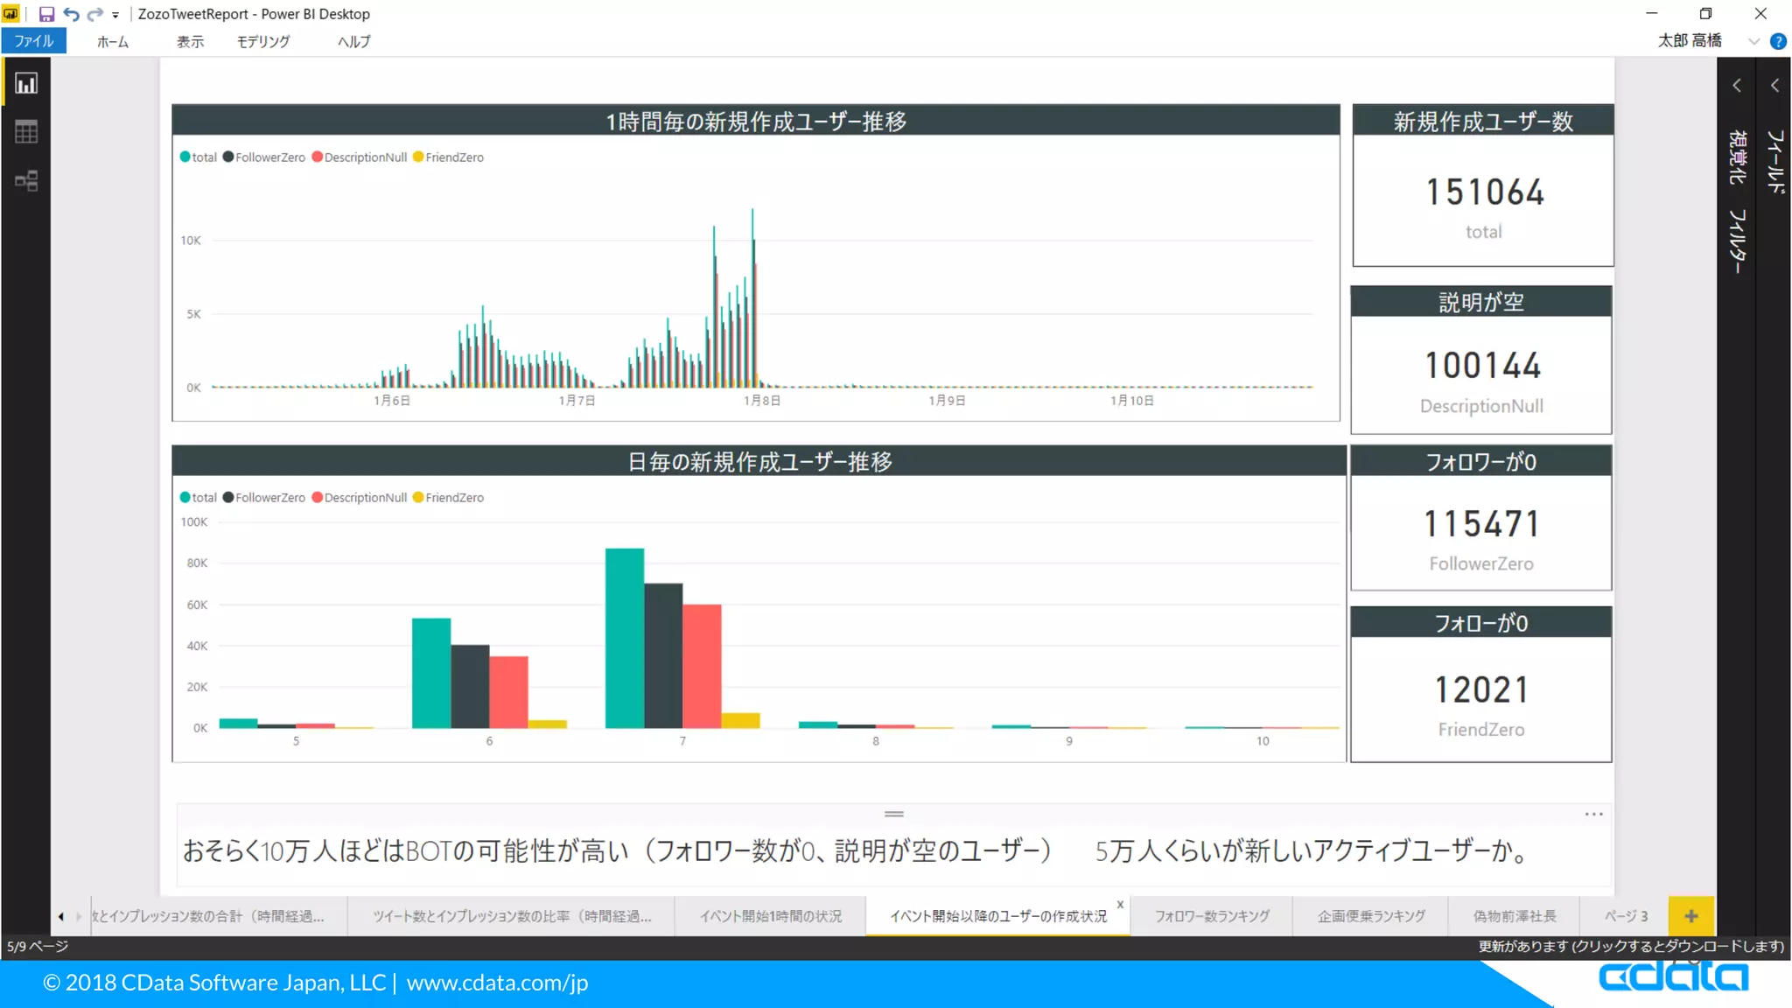Open the モデリング ribbon tab
This screenshot has height=1008, width=1792.
pyautogui.click(x=263, y=41)
